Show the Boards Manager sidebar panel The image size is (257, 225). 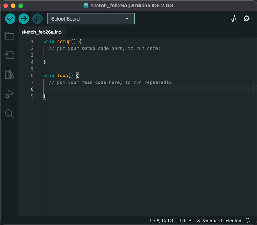[x=9, y=55]
